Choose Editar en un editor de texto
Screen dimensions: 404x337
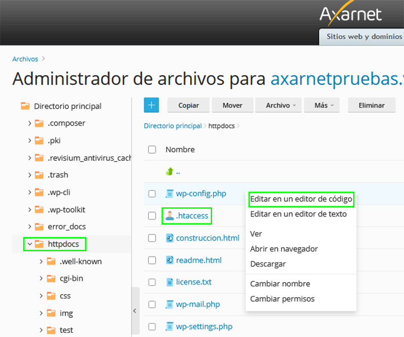coord(298,214)
